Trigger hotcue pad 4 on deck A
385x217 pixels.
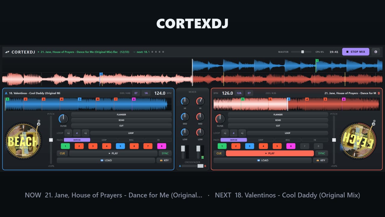106,146
